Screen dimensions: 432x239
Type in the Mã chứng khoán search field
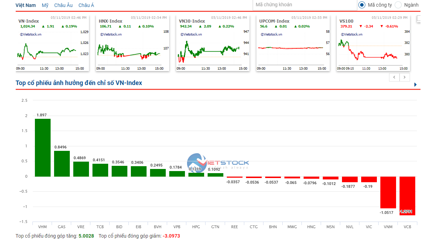click(304, 5)
